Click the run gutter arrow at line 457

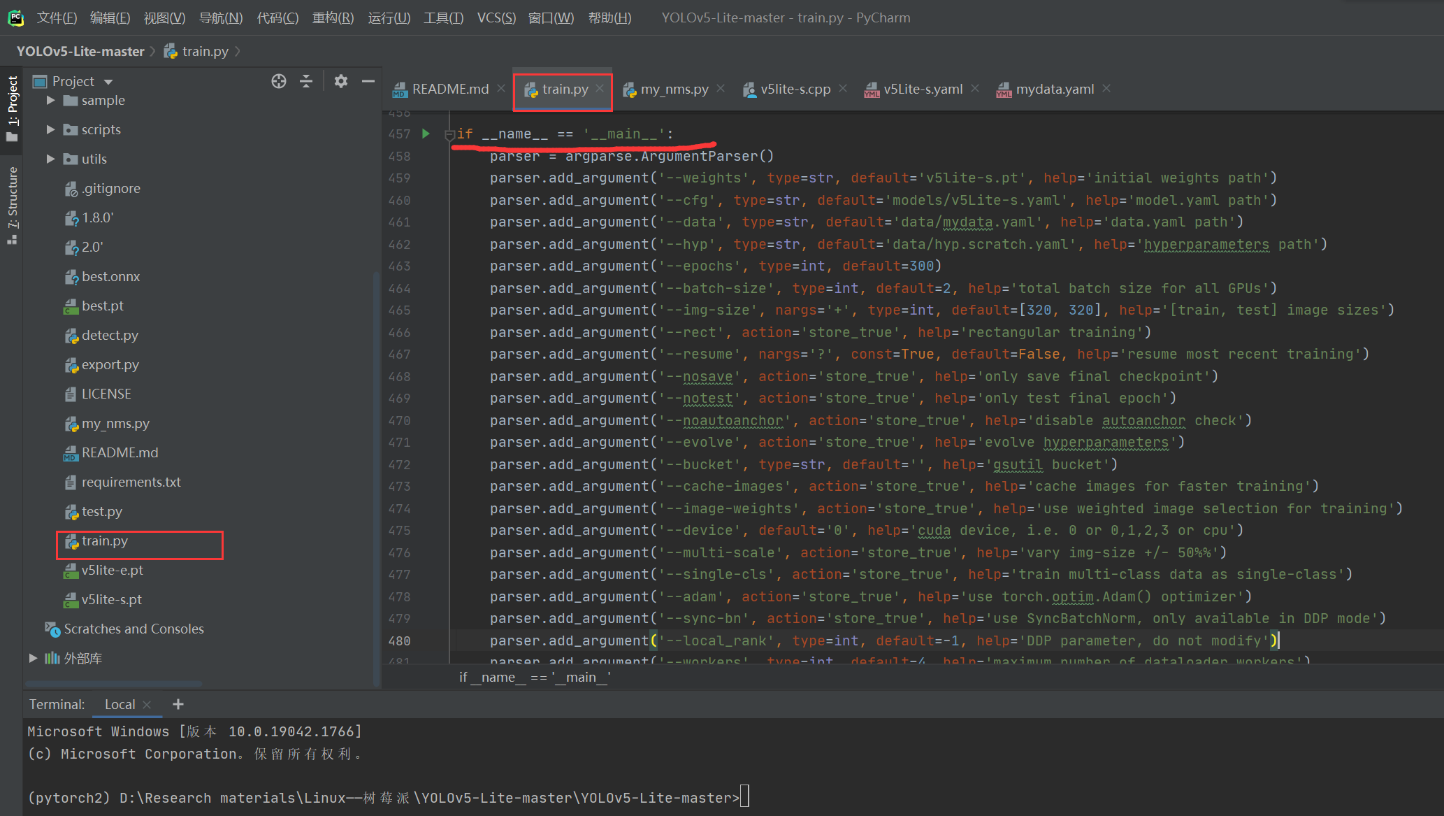click(426, 134)
